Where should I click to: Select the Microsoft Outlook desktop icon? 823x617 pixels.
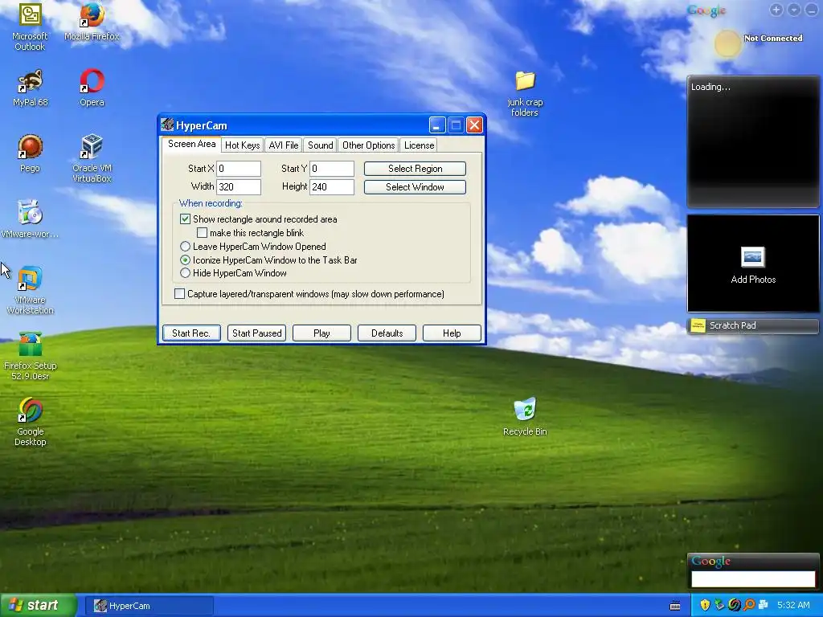30,27
